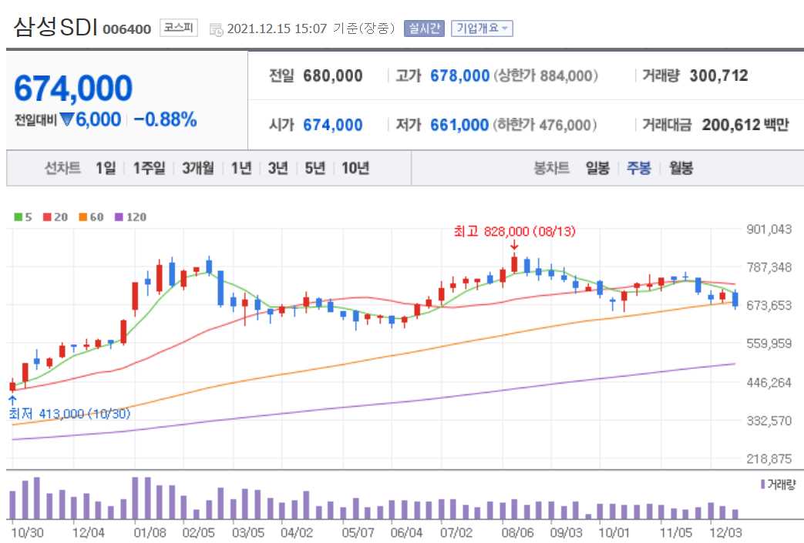Select the 1년 chart period
804x543 pixels.
(243, 168)
